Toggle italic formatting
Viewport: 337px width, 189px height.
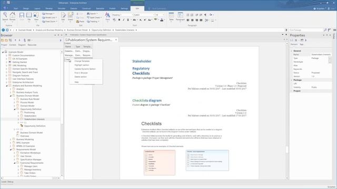[x=124, y=20]
